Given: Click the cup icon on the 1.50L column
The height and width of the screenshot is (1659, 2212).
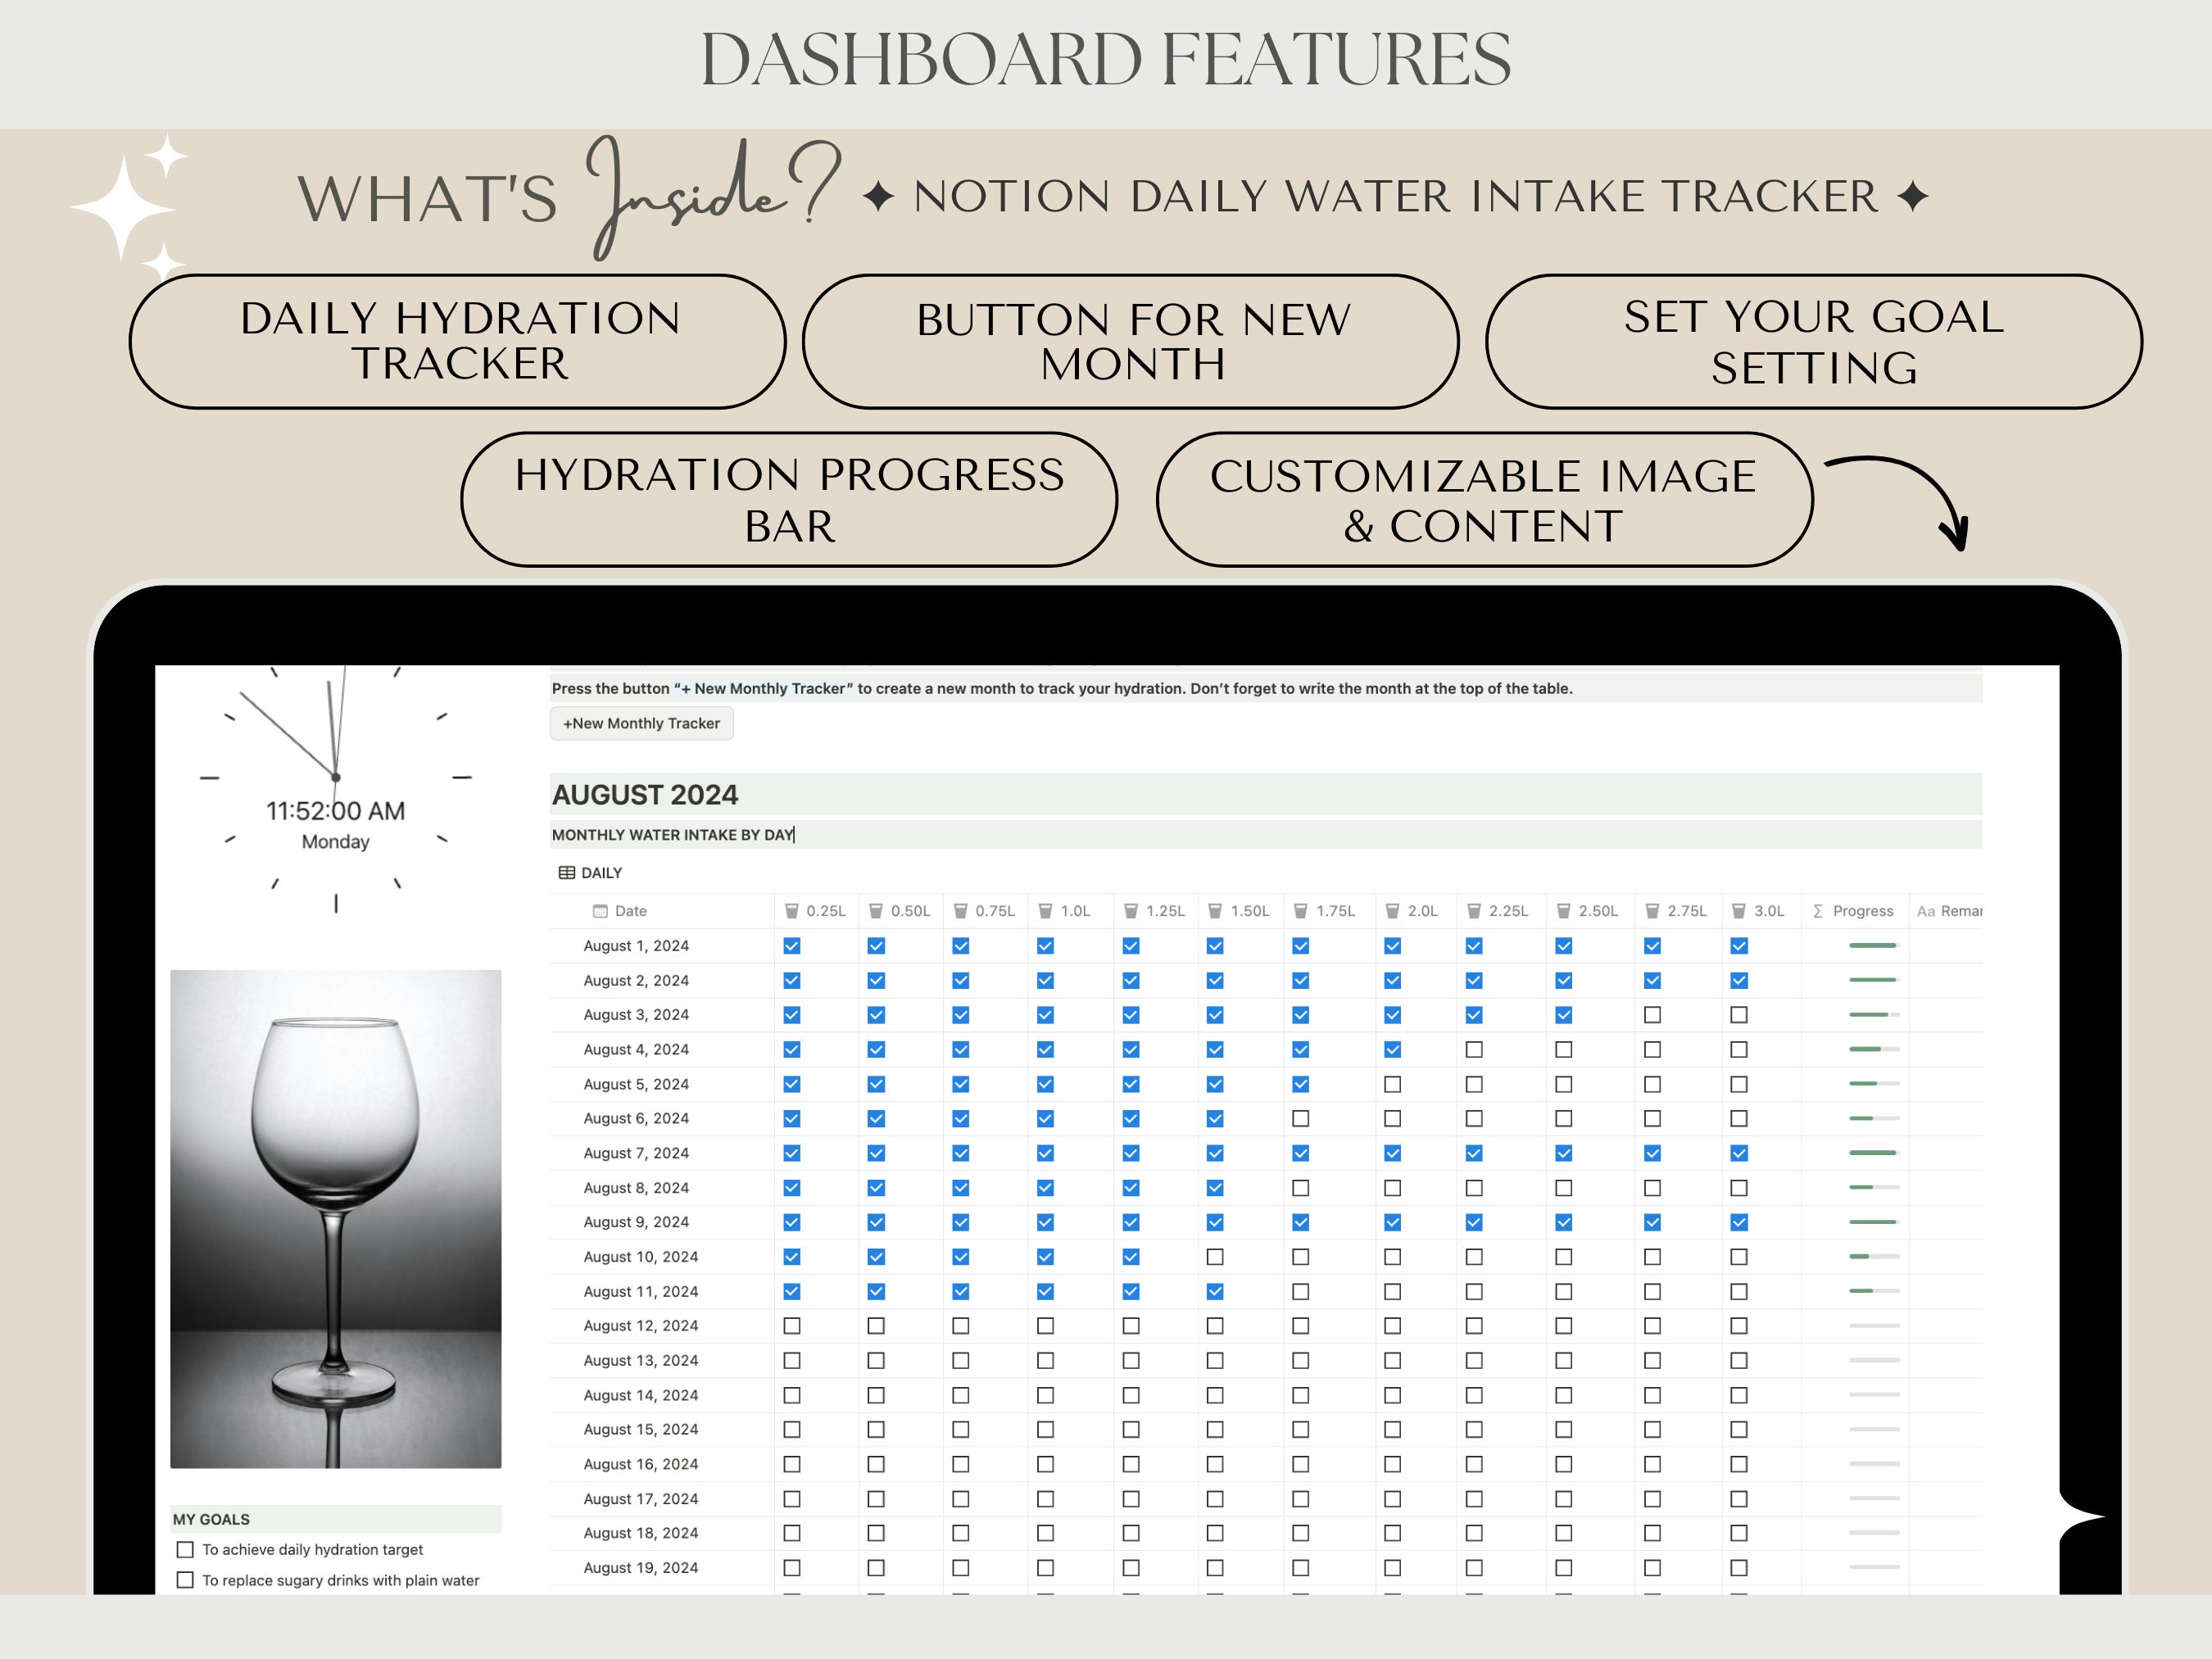Looking at the screenshot, I should tap(1216, 911).
